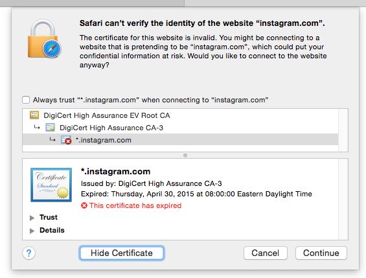Click the Trust section label
Screen dimensions: 366x278
tap(49, 217)
